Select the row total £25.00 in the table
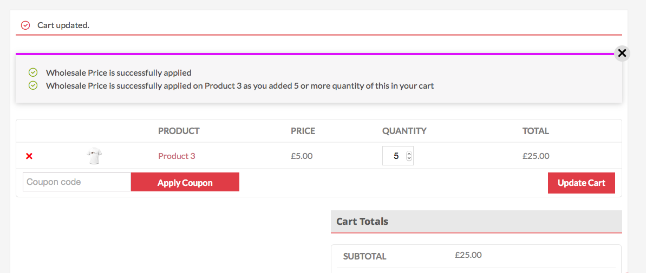Viewport: 646px width, 273px height. click(x=536, y=156)
